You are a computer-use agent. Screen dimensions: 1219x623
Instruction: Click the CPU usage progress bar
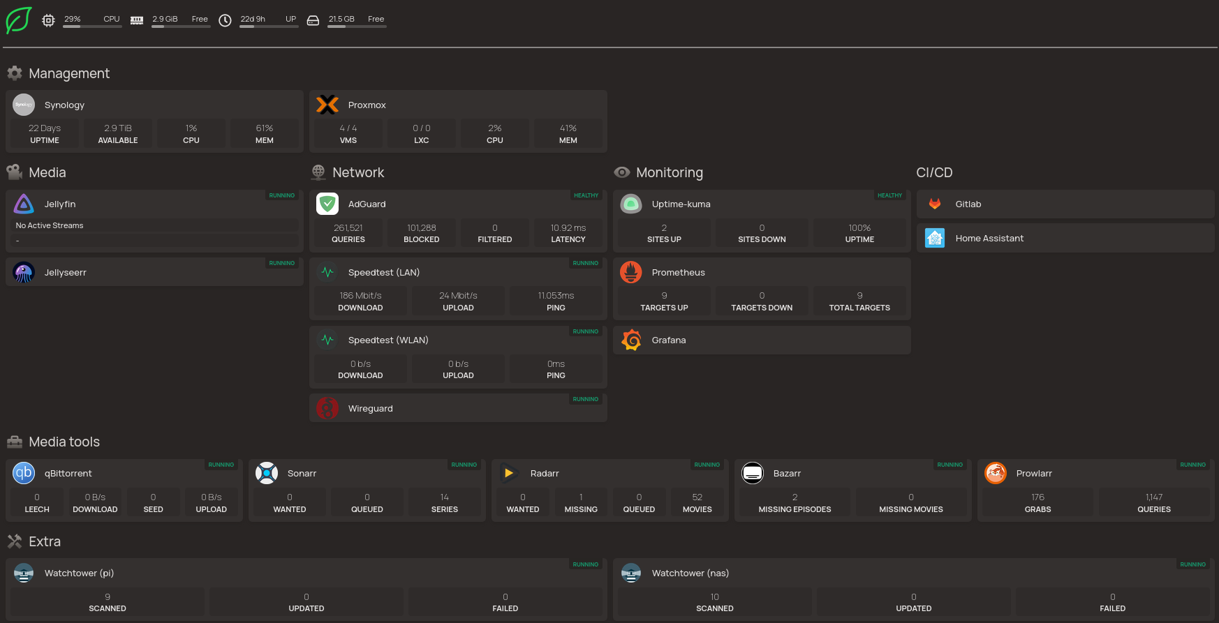pyautogui.click(x=92, y=27)
